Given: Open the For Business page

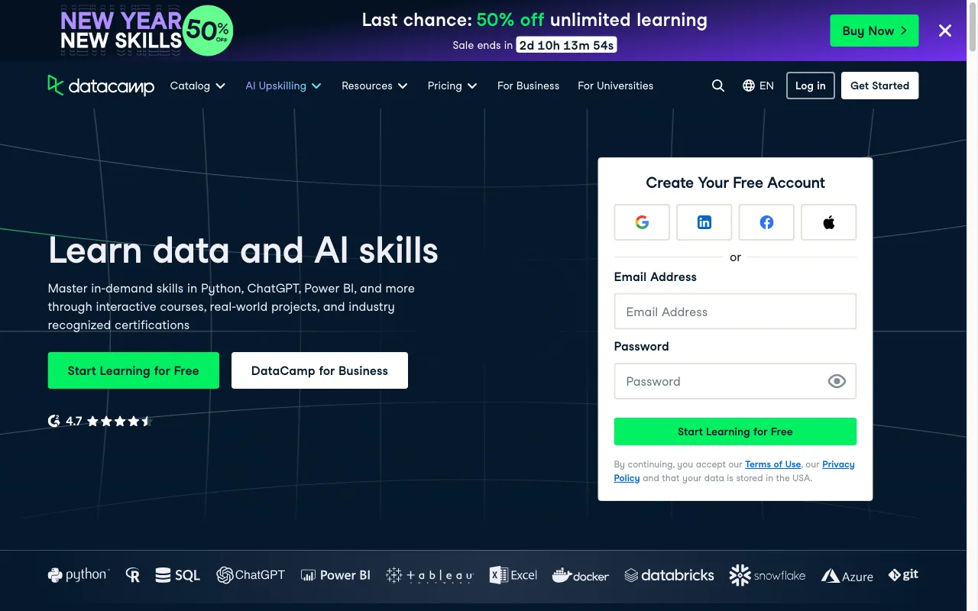Looking at the screenshot, I should pos(528,86).
